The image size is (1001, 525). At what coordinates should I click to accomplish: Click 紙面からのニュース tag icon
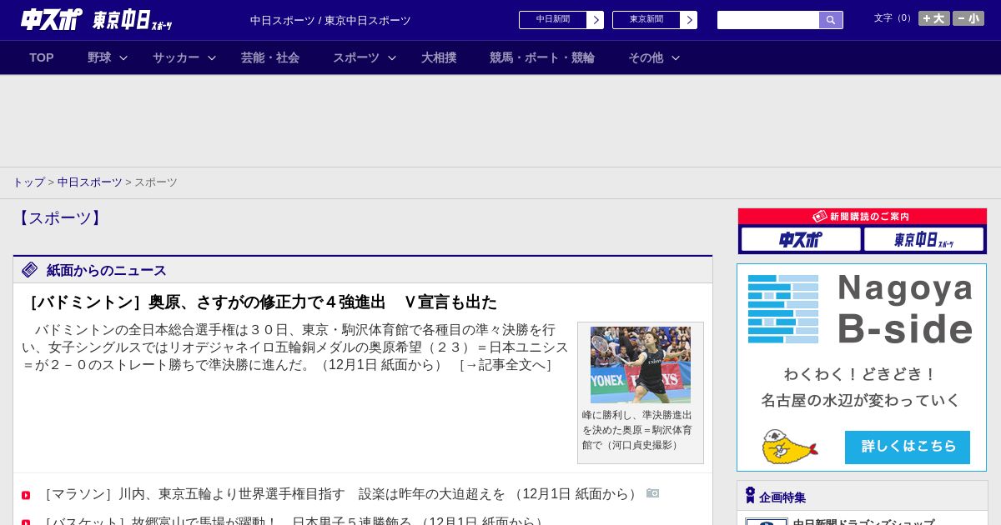click(x=30, y=269)
